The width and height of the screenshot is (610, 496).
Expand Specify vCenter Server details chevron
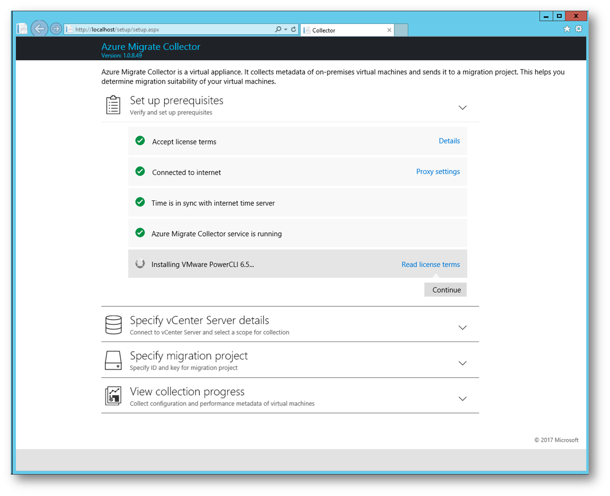pos(462,327)
